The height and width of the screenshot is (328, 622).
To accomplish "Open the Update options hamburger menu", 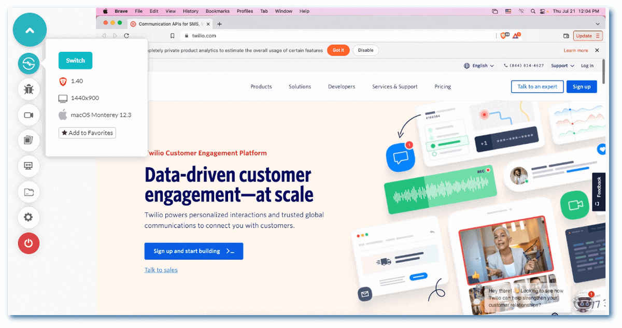I will pos(597,36).
